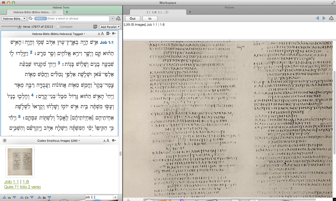This screenshot has width=336, height=201.
Task: Enable the Compare checkbox
Action: tap(58, 27)
